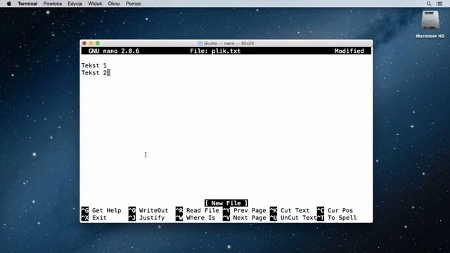Click the ^J shortcut key marker
Image resolution: width=450 pixels, height=253 pixels.
[132, 218]
